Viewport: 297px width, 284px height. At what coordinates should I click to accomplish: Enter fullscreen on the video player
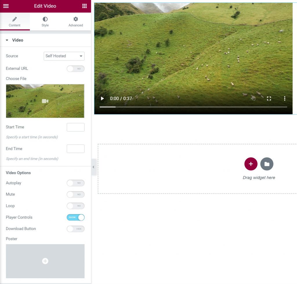tap(269, 99)
